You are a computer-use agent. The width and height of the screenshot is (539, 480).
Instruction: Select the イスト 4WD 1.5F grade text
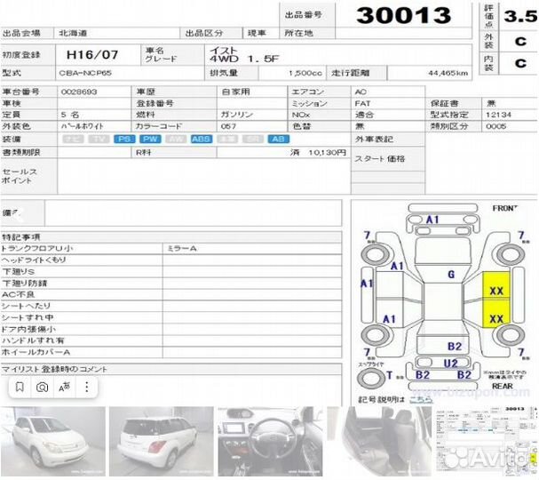244,55
